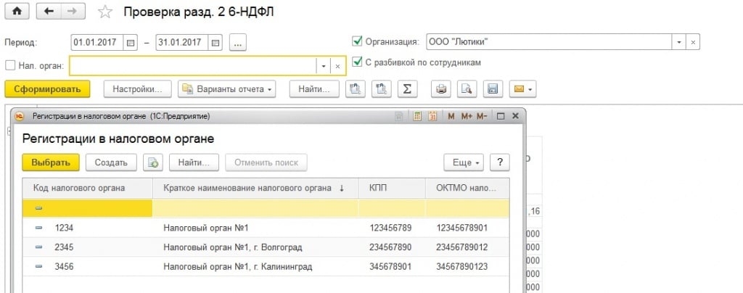The height and width of the screenshot is (293, 743).
Task: Click the yellow Выбрать button
Action: pos(50,162)
